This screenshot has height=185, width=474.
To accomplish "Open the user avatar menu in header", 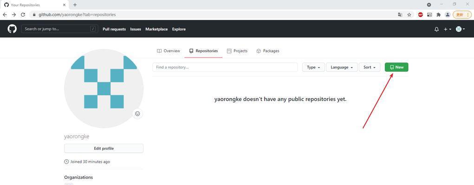I will click(x=460, y=29).
